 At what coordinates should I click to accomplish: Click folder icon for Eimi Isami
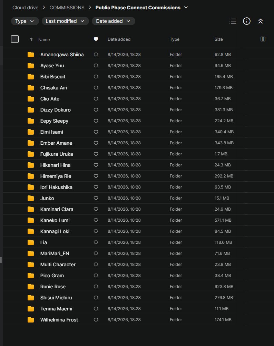[x=31, y=132]
